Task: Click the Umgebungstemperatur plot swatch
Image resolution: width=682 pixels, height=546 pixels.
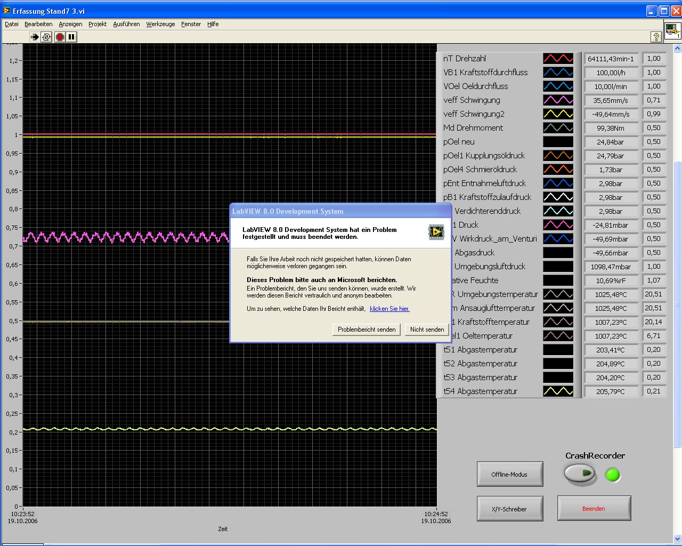Action: [x=558, y=294]
